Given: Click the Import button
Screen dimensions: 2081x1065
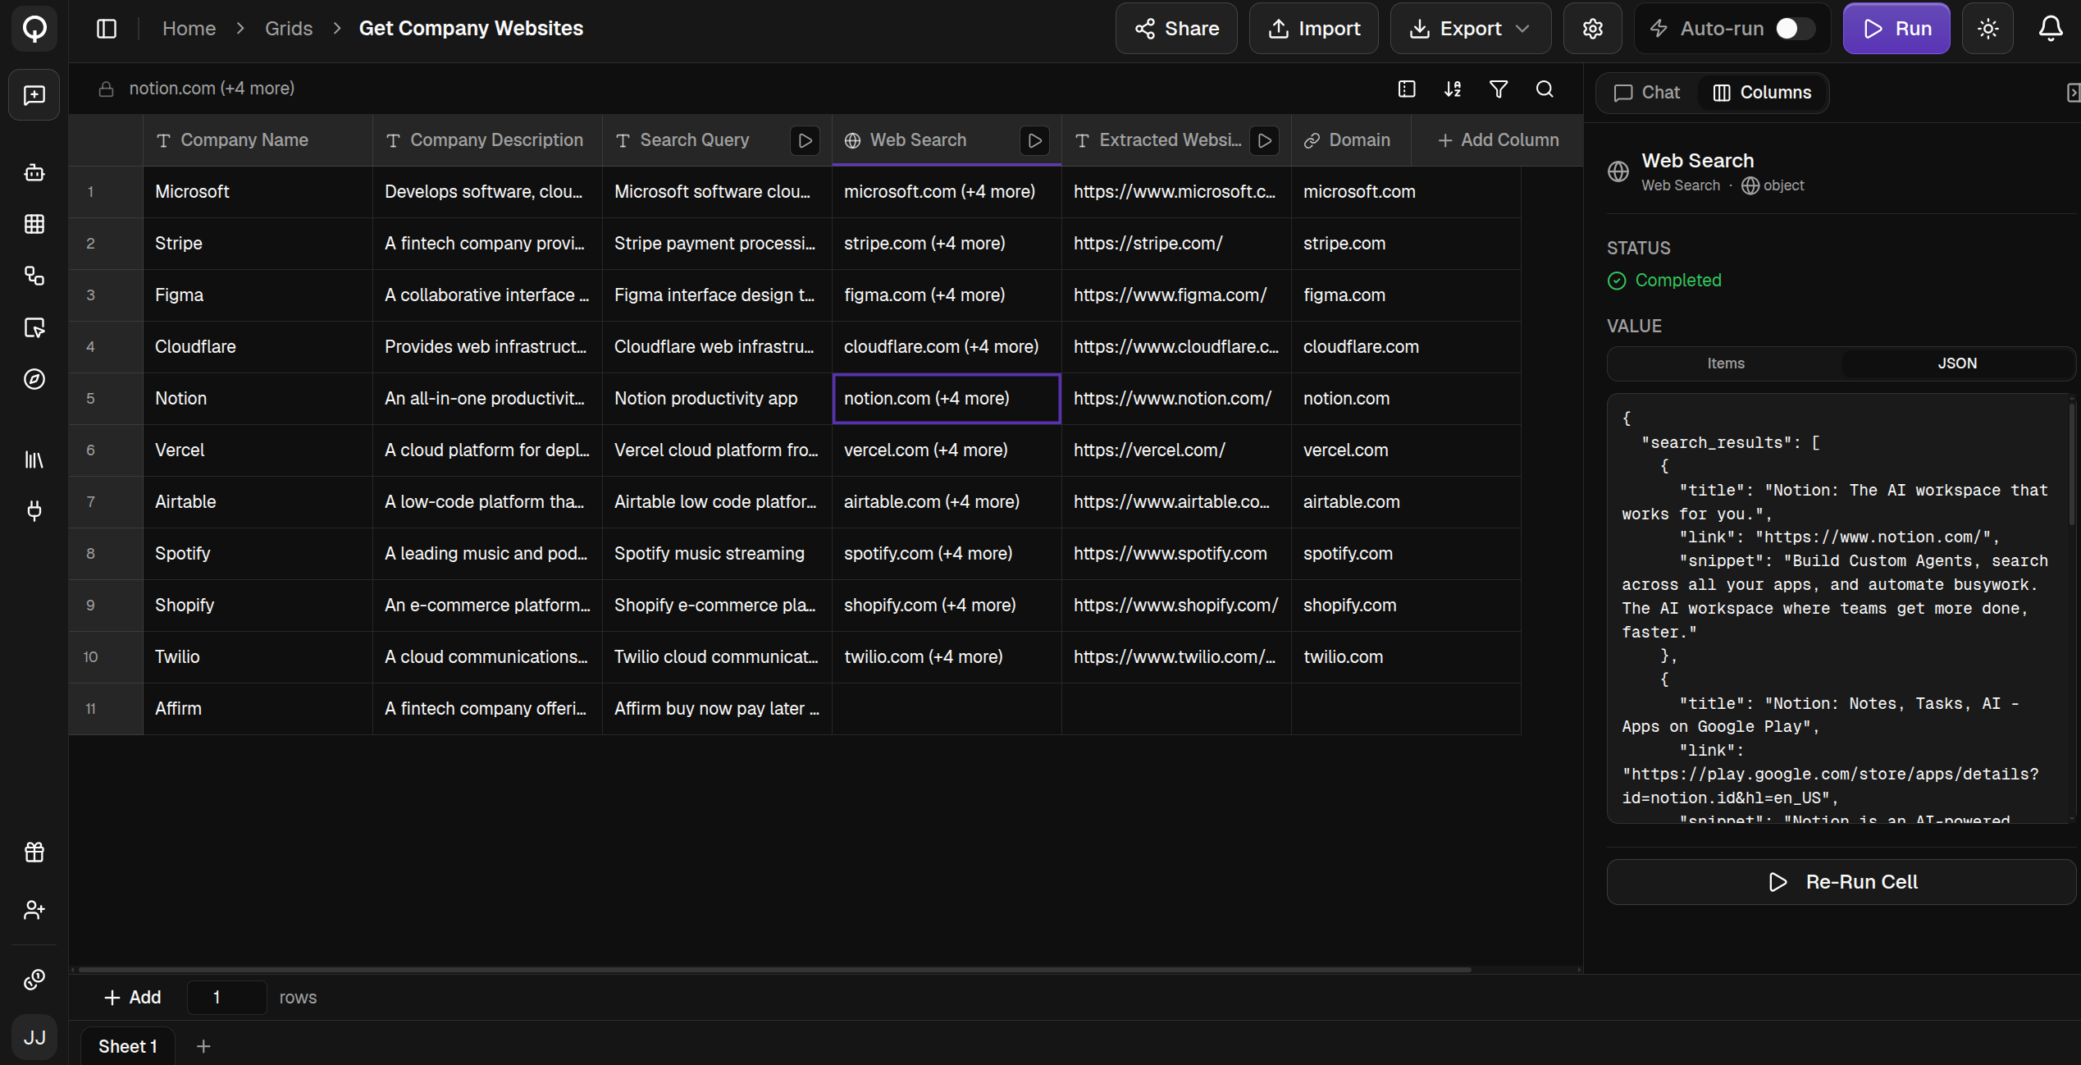Looking at the screenshot, I should pos(1313,29).
